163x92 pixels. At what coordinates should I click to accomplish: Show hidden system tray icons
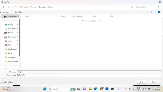(x=126, y=89)
